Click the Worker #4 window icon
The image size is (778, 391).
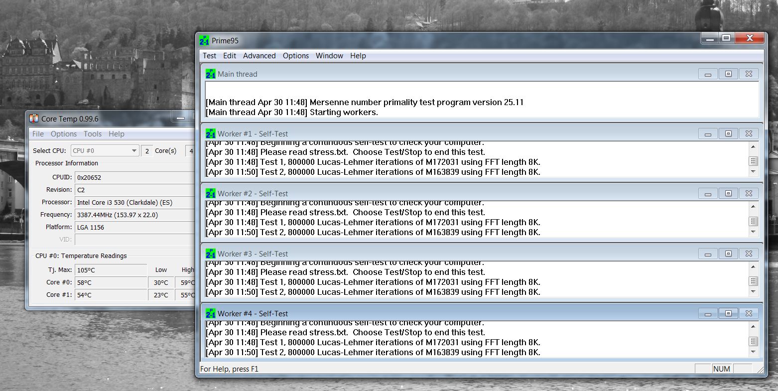coord(210,313)
